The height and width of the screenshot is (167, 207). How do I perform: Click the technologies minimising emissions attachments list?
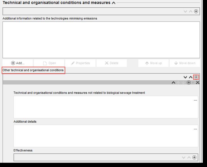pyautogui.click(x=101, y=40)
